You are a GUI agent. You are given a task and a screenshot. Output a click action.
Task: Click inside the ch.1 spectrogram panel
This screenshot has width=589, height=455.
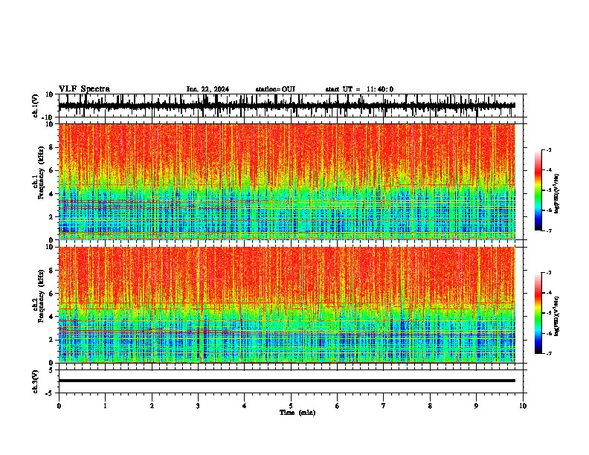click(286, 181)
